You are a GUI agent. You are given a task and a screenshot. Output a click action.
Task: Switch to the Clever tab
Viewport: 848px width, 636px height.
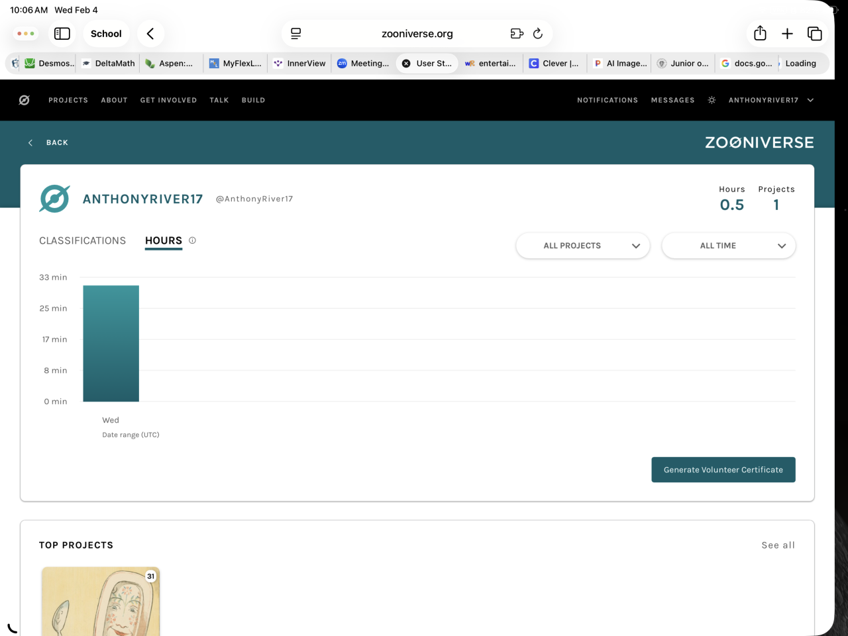click(x=555, y=64)
